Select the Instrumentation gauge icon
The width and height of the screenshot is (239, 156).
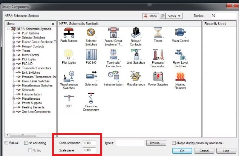click(x=113, y=76)
